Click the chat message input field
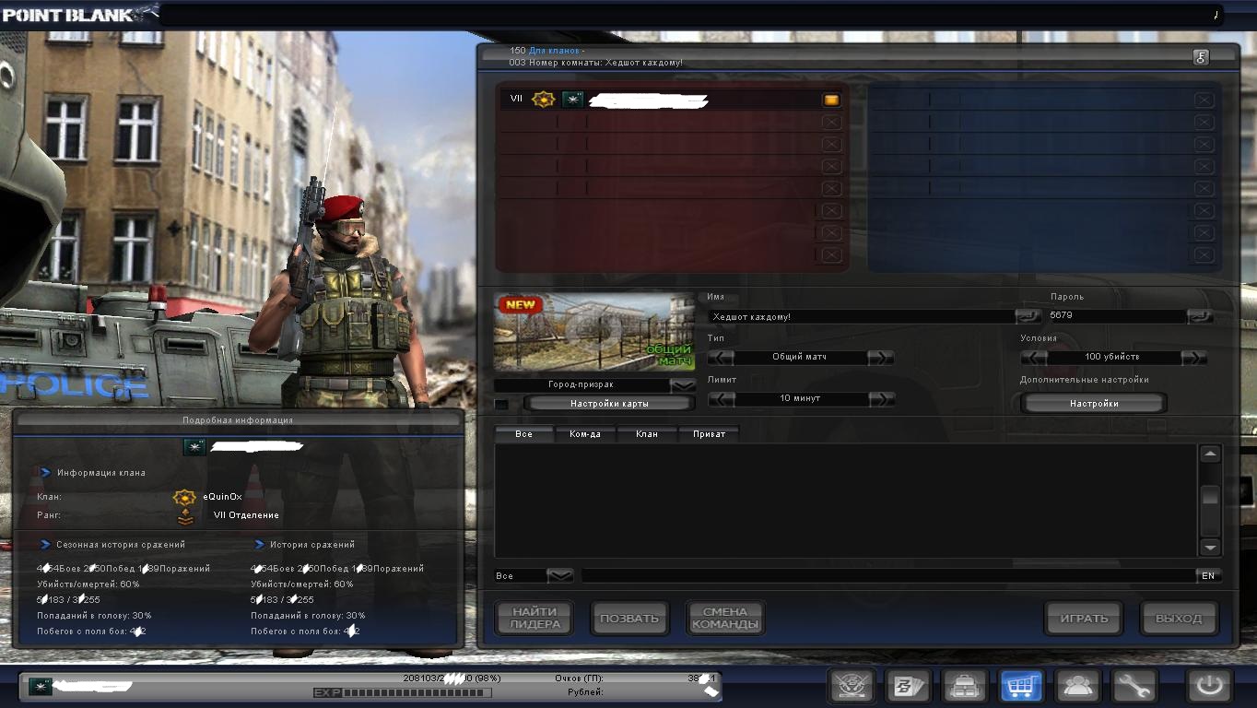The width and height of the screenshot is (1257, 708). pos(888,576)
